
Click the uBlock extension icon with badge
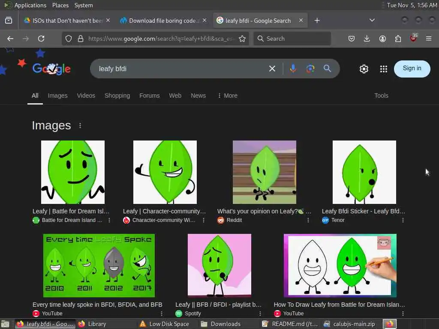pos(414,38)
